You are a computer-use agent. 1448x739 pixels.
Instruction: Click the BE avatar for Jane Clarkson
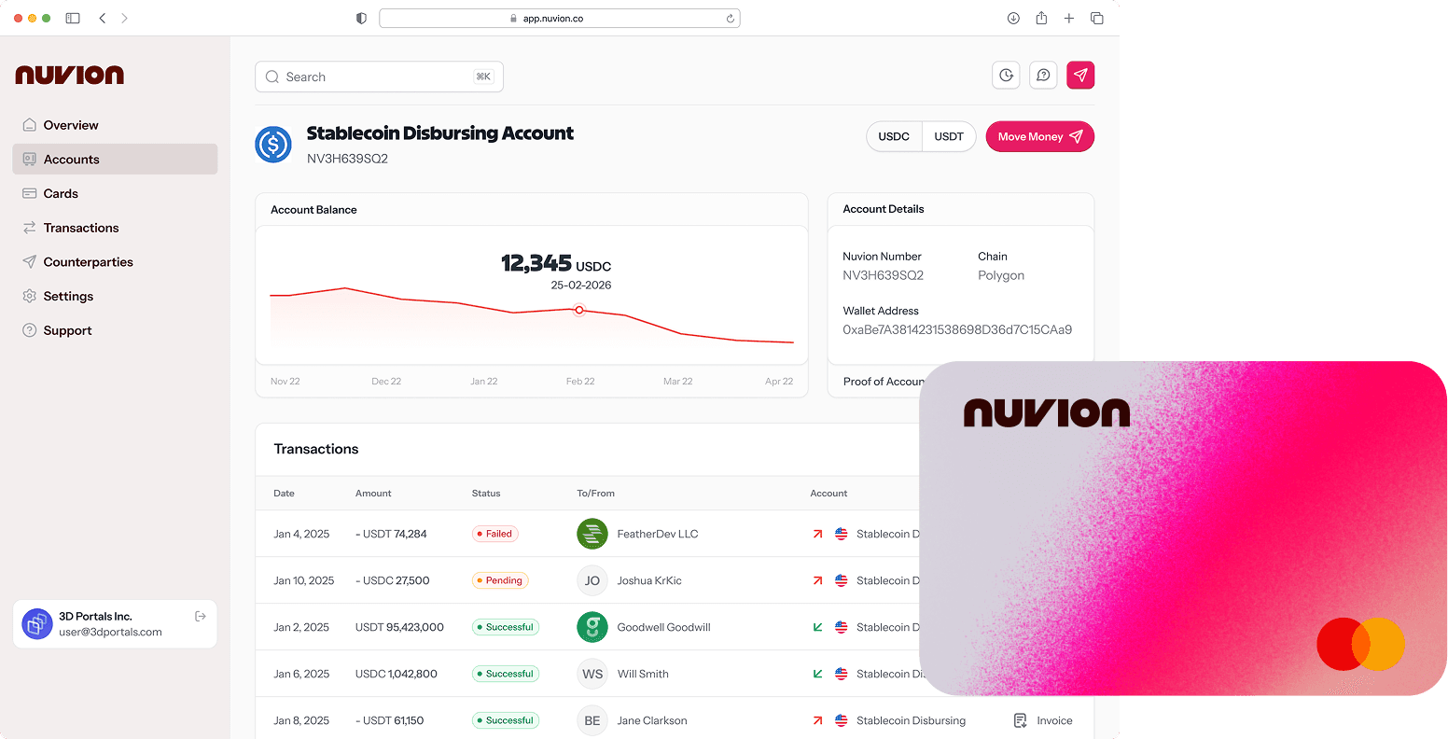(x=592, y=720)
